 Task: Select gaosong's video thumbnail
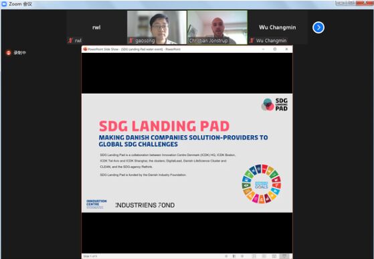pos(157,27)
